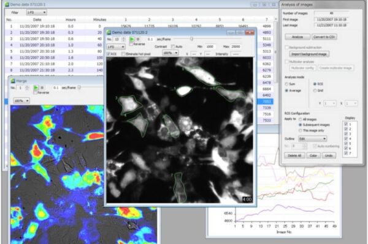Open the grid X value dropdown

tap(351, 103)
